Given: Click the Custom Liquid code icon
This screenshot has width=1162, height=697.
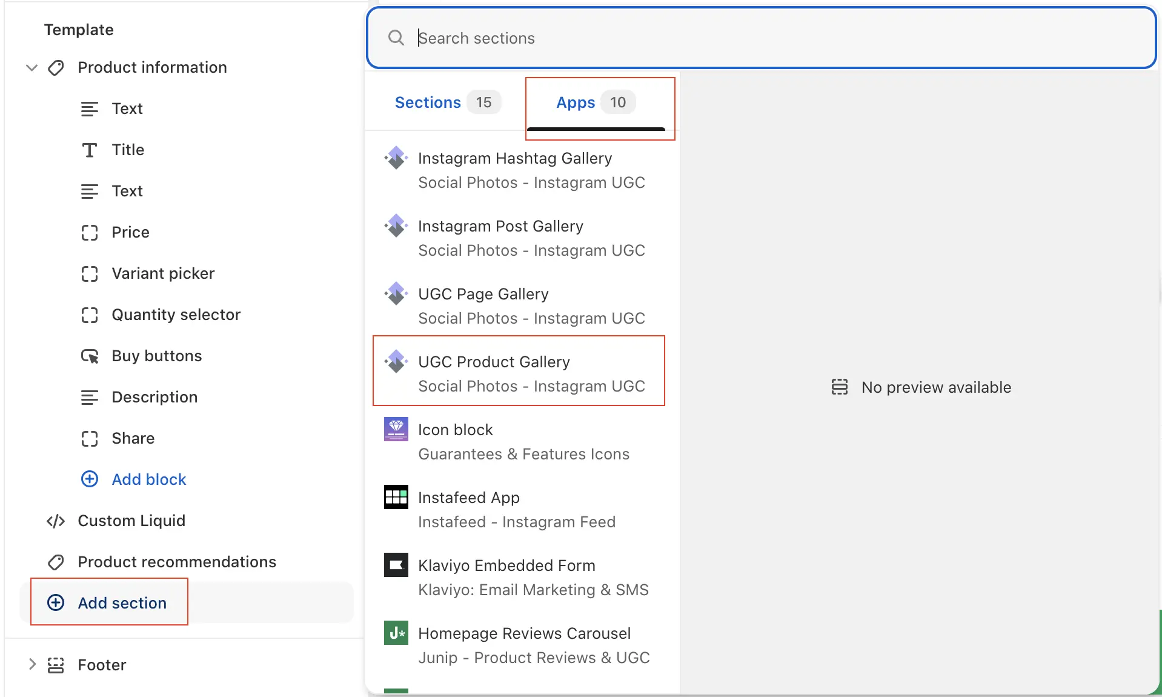Looking at the screenshot, I should click(x=56, y=521).
